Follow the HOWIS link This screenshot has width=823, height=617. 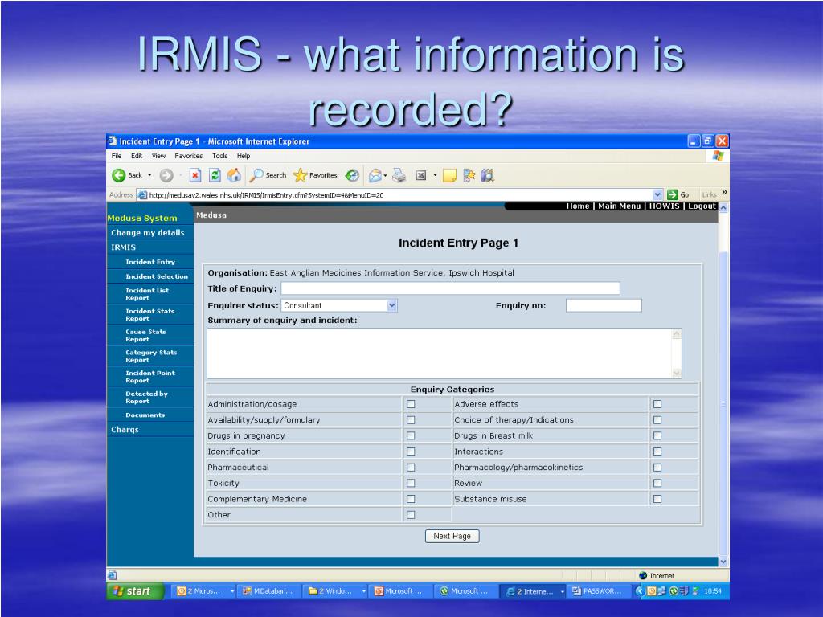(664, 206)
